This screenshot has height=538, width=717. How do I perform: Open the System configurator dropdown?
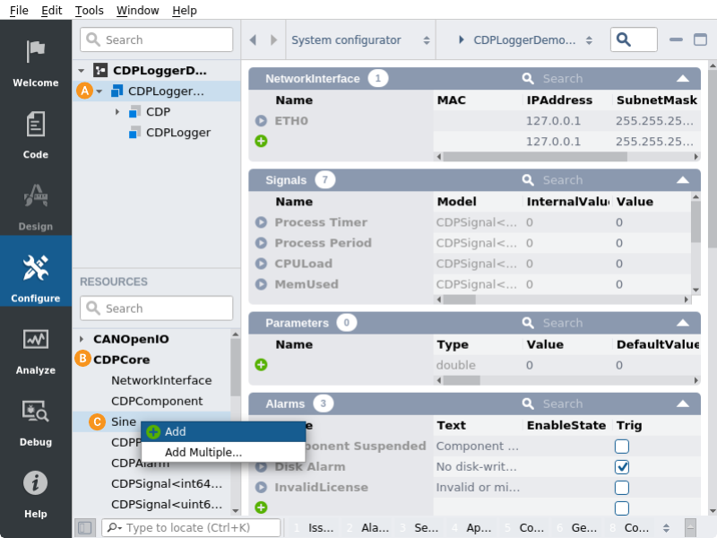[x=360, y=40]
